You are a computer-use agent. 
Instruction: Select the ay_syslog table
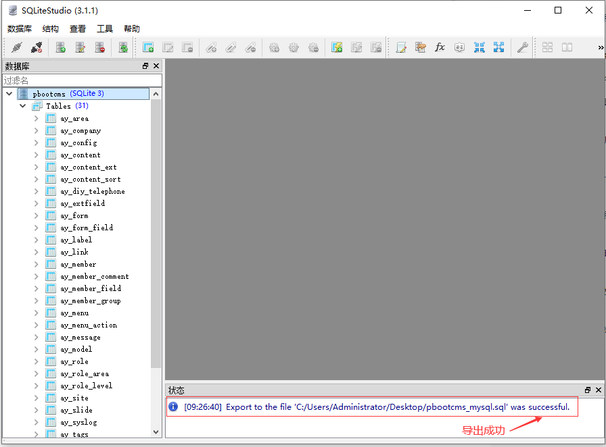pos(78,422)
